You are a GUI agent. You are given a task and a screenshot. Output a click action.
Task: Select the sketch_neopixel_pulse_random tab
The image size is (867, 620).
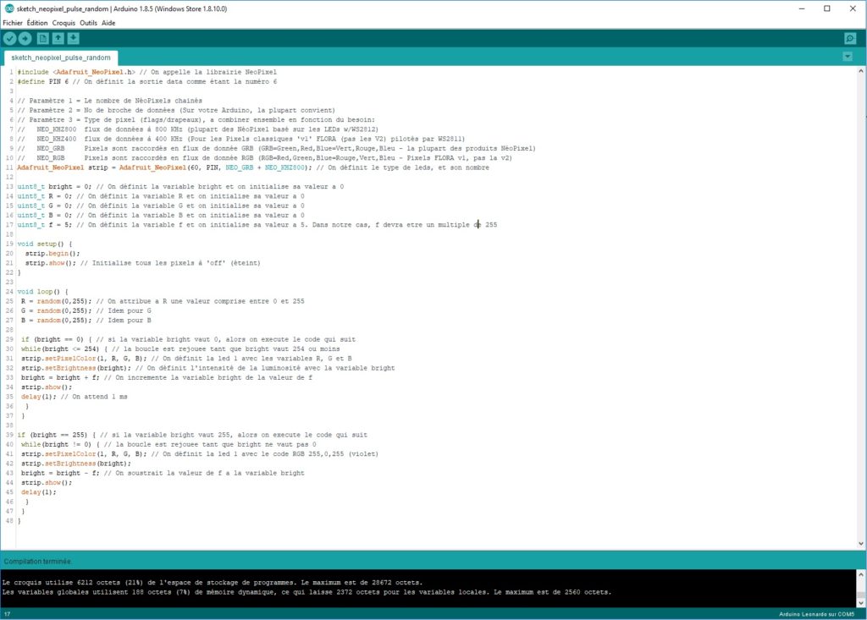tap(61, 58)
